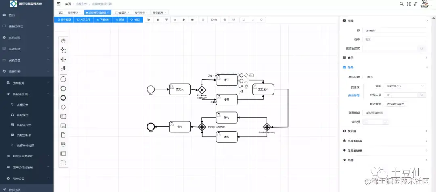This screenshot has height=192, width=436.
Task: Expand the 执行监听器 section
Action: (x=386, y=141)
